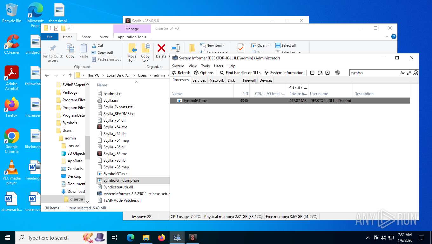The width and height of the screenshot is (432, 244).
Task: Click the shield elevation icon
Action: (338, 73)
